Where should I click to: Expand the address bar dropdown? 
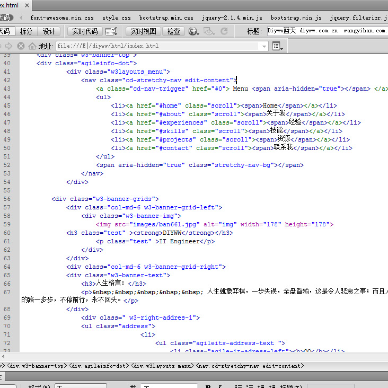[x=264, y=46]
